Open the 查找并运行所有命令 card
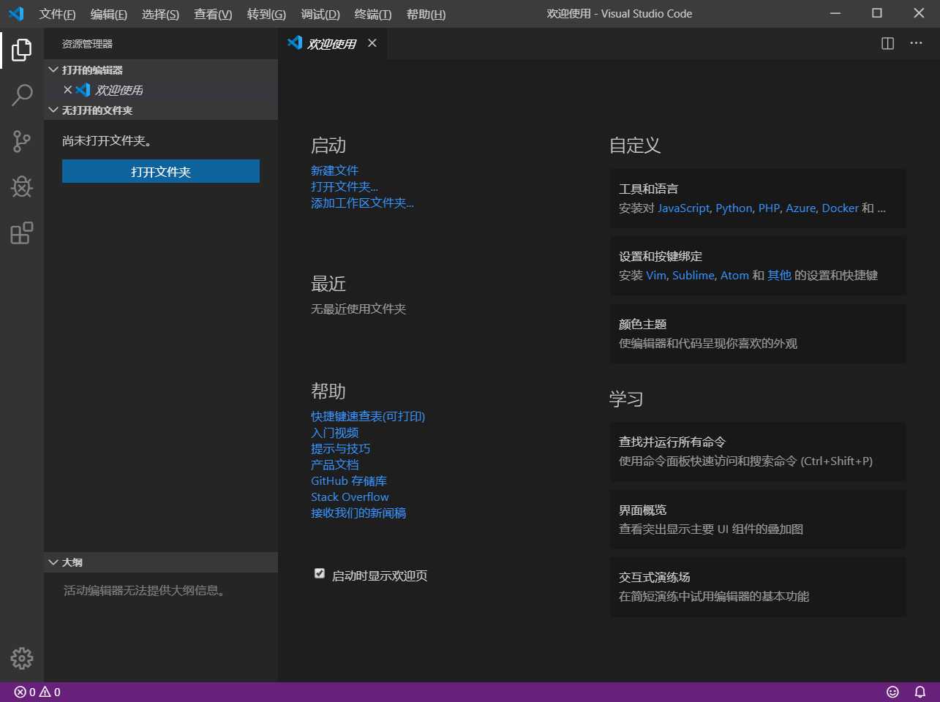Image resolution: width=940 pixels, height=702 pixels. tap(758, 451)
